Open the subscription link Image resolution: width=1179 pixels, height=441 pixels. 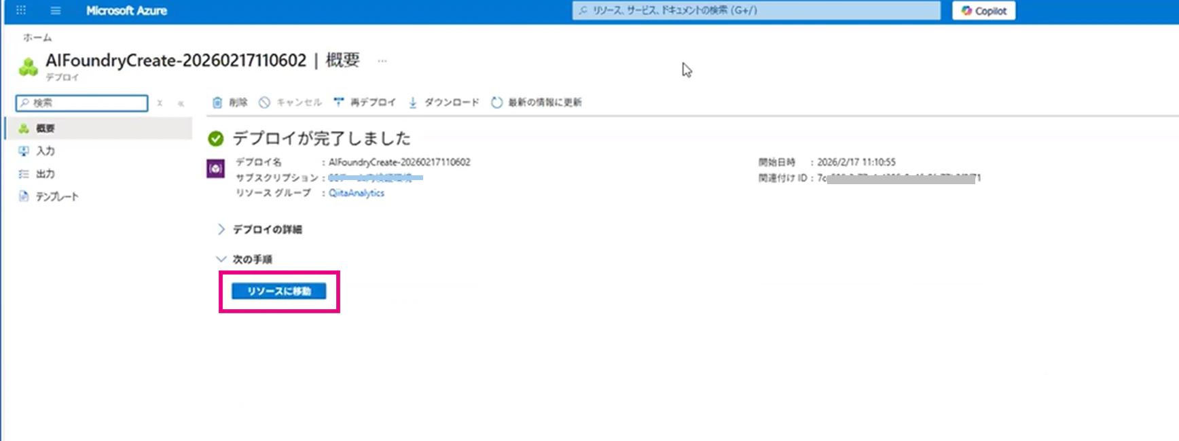click(x=376, y=178)
